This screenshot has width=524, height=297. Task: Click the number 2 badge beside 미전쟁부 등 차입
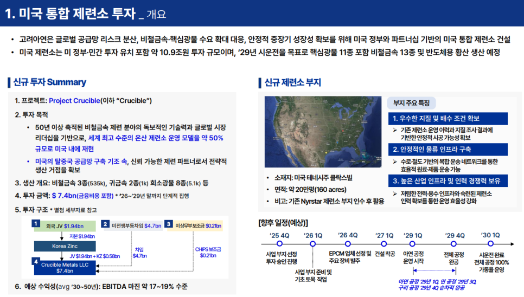pyautogui.click(x=106, y=224)
